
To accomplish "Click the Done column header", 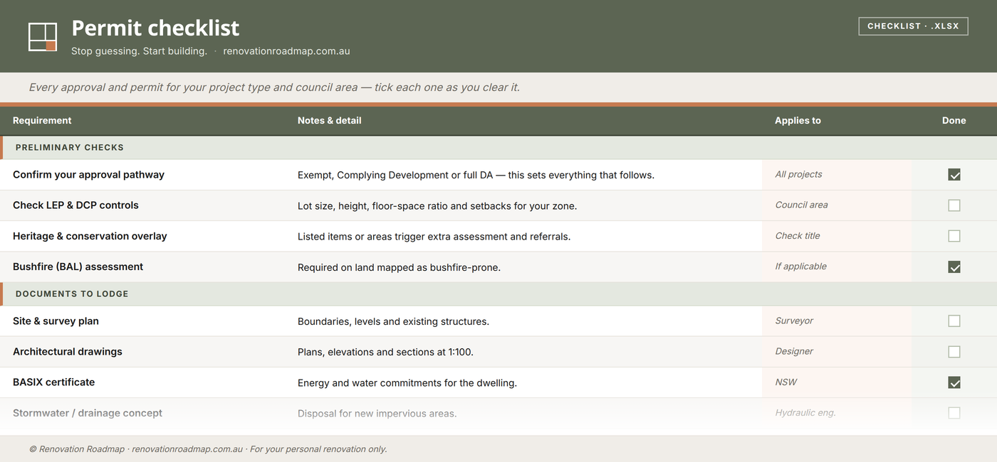I will (954, 121).
